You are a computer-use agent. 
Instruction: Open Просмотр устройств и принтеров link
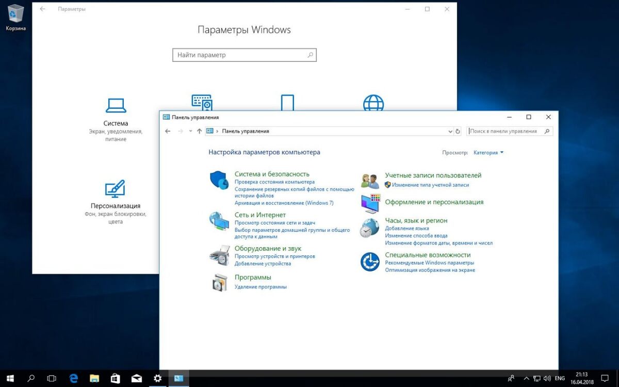click(x=275, y=256)
